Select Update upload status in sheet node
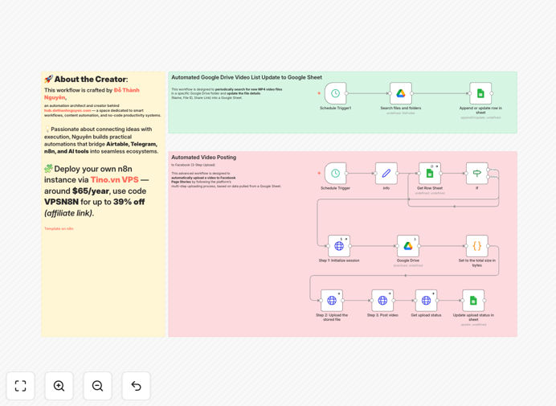The image size is (556, 406). 473,300
